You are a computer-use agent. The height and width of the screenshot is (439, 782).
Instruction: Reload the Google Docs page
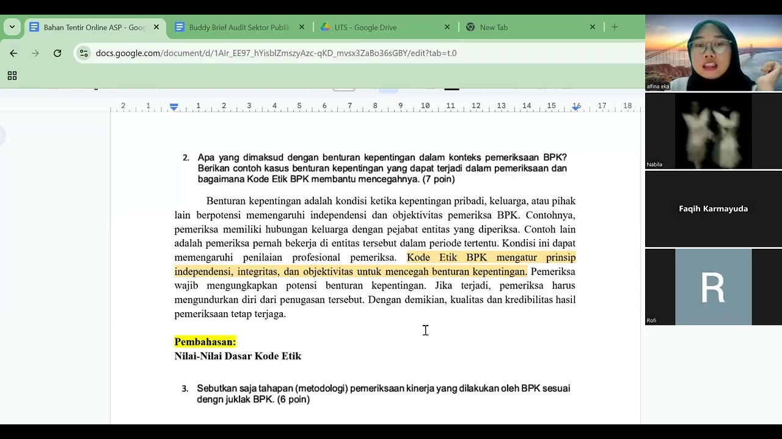pyautogui.click(x=57, y=53)
